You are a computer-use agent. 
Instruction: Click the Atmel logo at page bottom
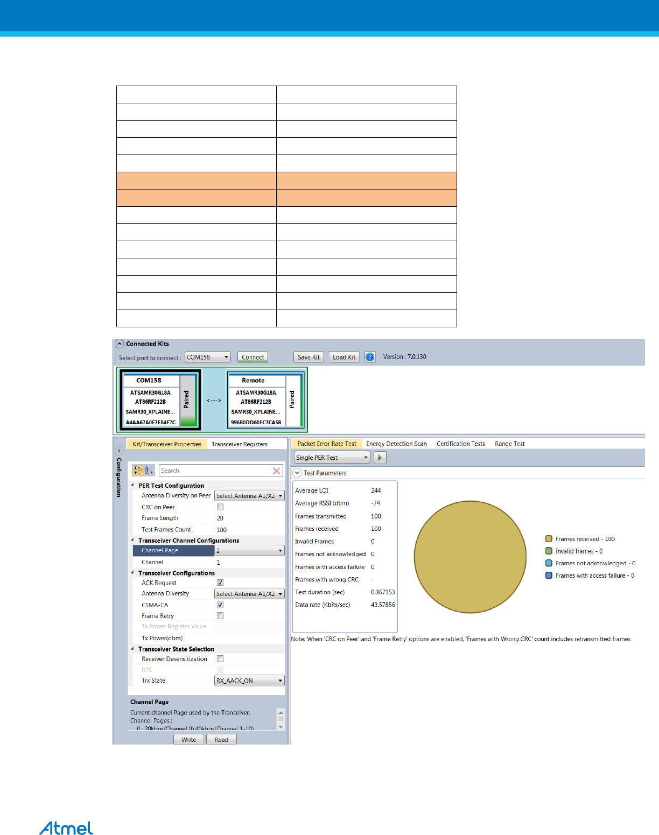[x=66, y=828]
